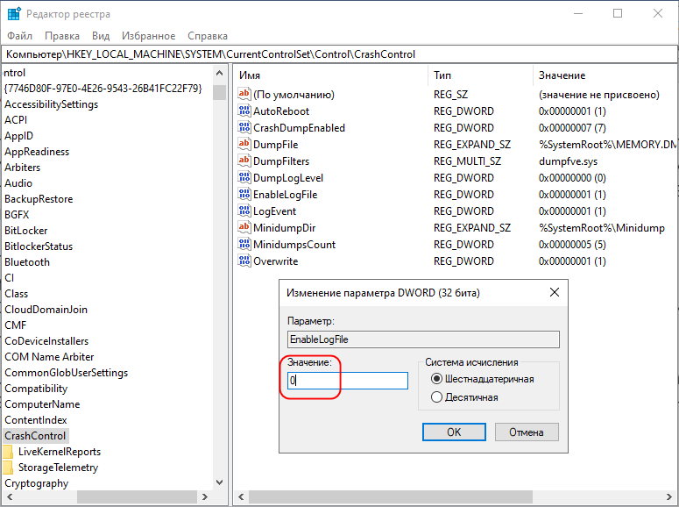The height and width of the screenshot is (507, 679).
Task: Select the AppID tree key
Action: [x=18, y=136]
